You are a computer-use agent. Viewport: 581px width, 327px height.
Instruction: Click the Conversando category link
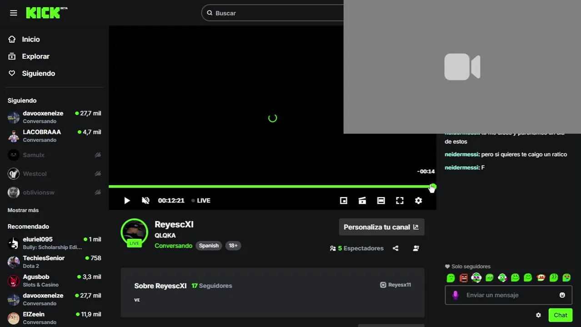point(173,246)
